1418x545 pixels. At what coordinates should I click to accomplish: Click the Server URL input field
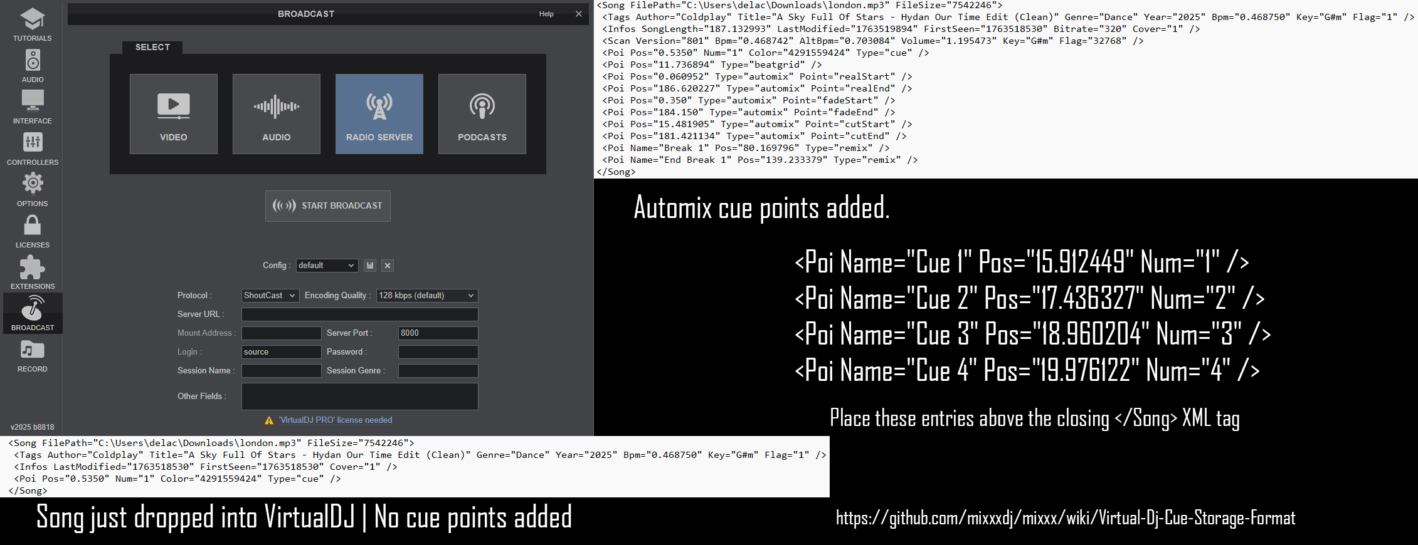(x=359, y=314)
